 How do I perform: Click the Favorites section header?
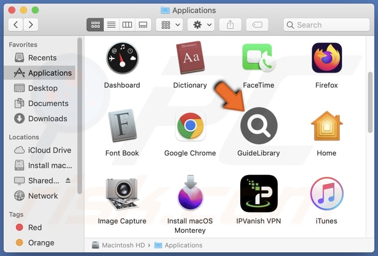[x=23, y=45]
